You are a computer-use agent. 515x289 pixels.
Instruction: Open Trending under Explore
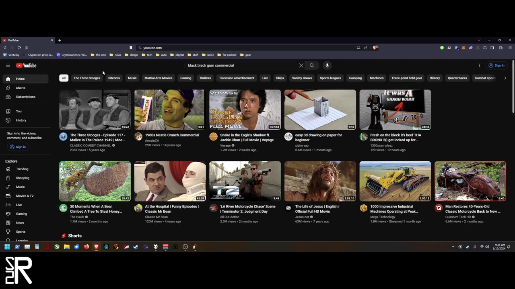(26, 169)
